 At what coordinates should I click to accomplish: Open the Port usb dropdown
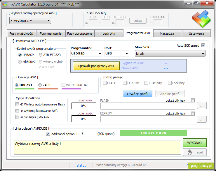pyautogui.click(x=117, y=53)
